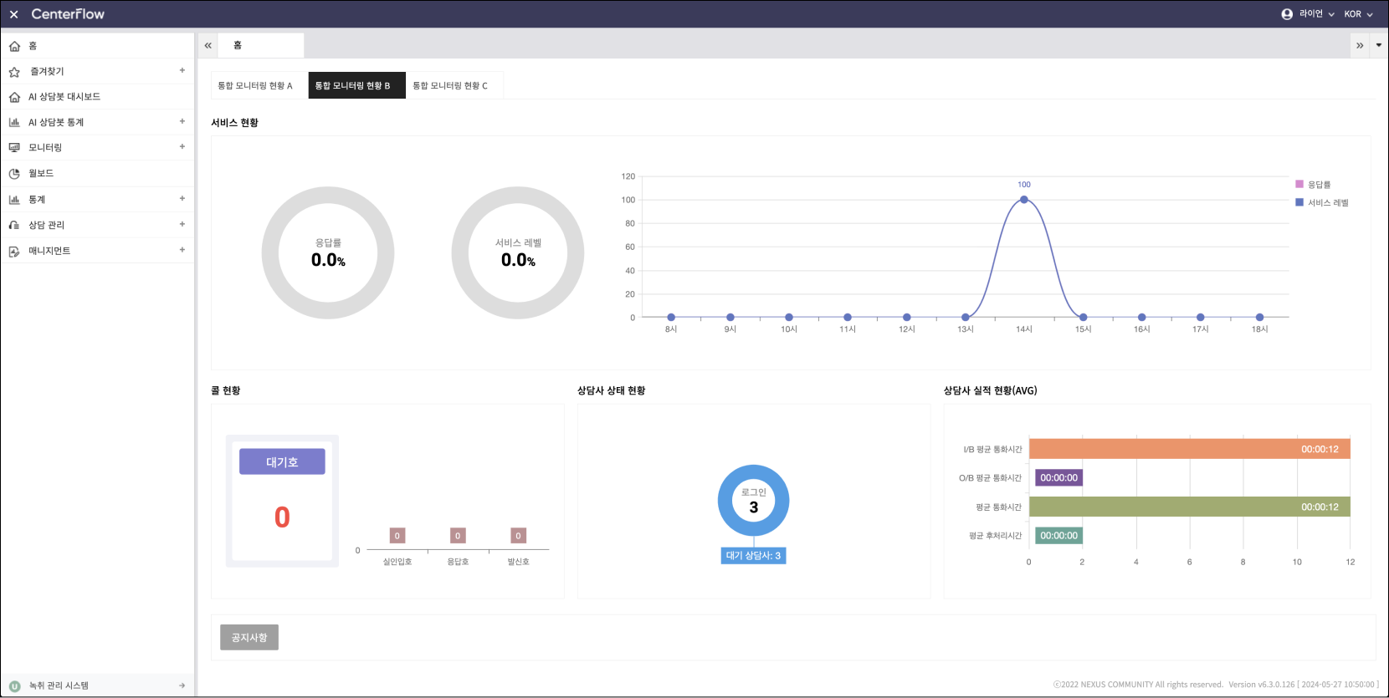Click the 14시 peak data point on chart
This screenshot has height=698, width=1389.
1023,200
